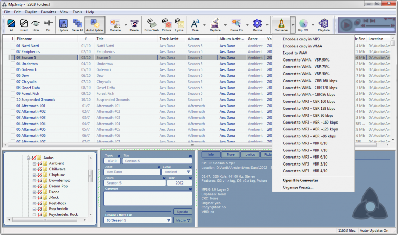Image resolution: width=398 pixels, height=235 pixels.
Task: Click the Hide eye toolbar icon
Action: point(36,24)
